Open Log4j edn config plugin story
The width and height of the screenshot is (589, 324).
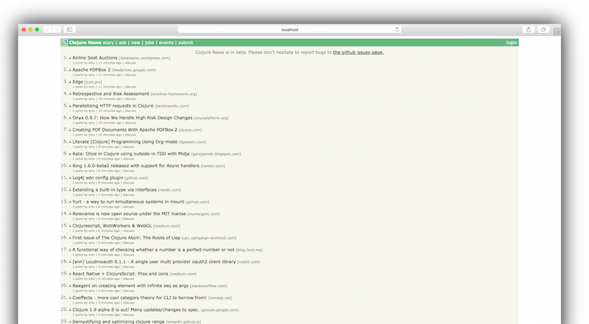pos(98,177)
